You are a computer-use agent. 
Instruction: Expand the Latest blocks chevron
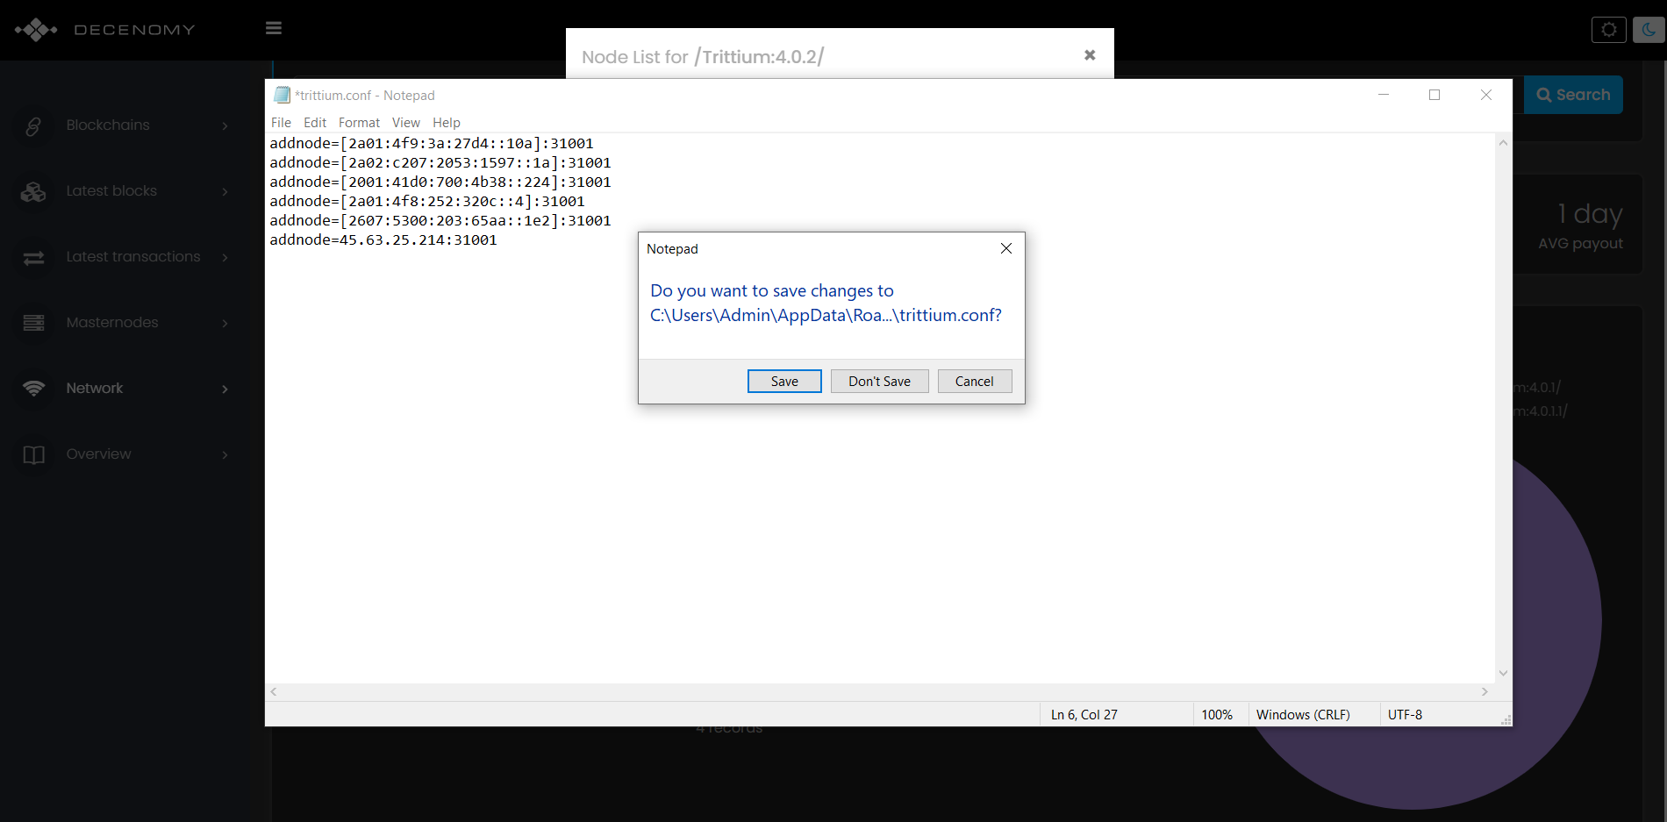tap(225, 192)
